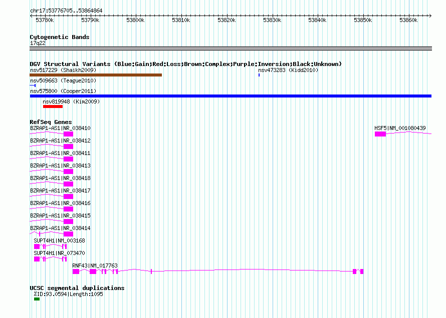Screen dimensions: 446x318
Task: Click the exon block of NR_038410
Action: 68,134
